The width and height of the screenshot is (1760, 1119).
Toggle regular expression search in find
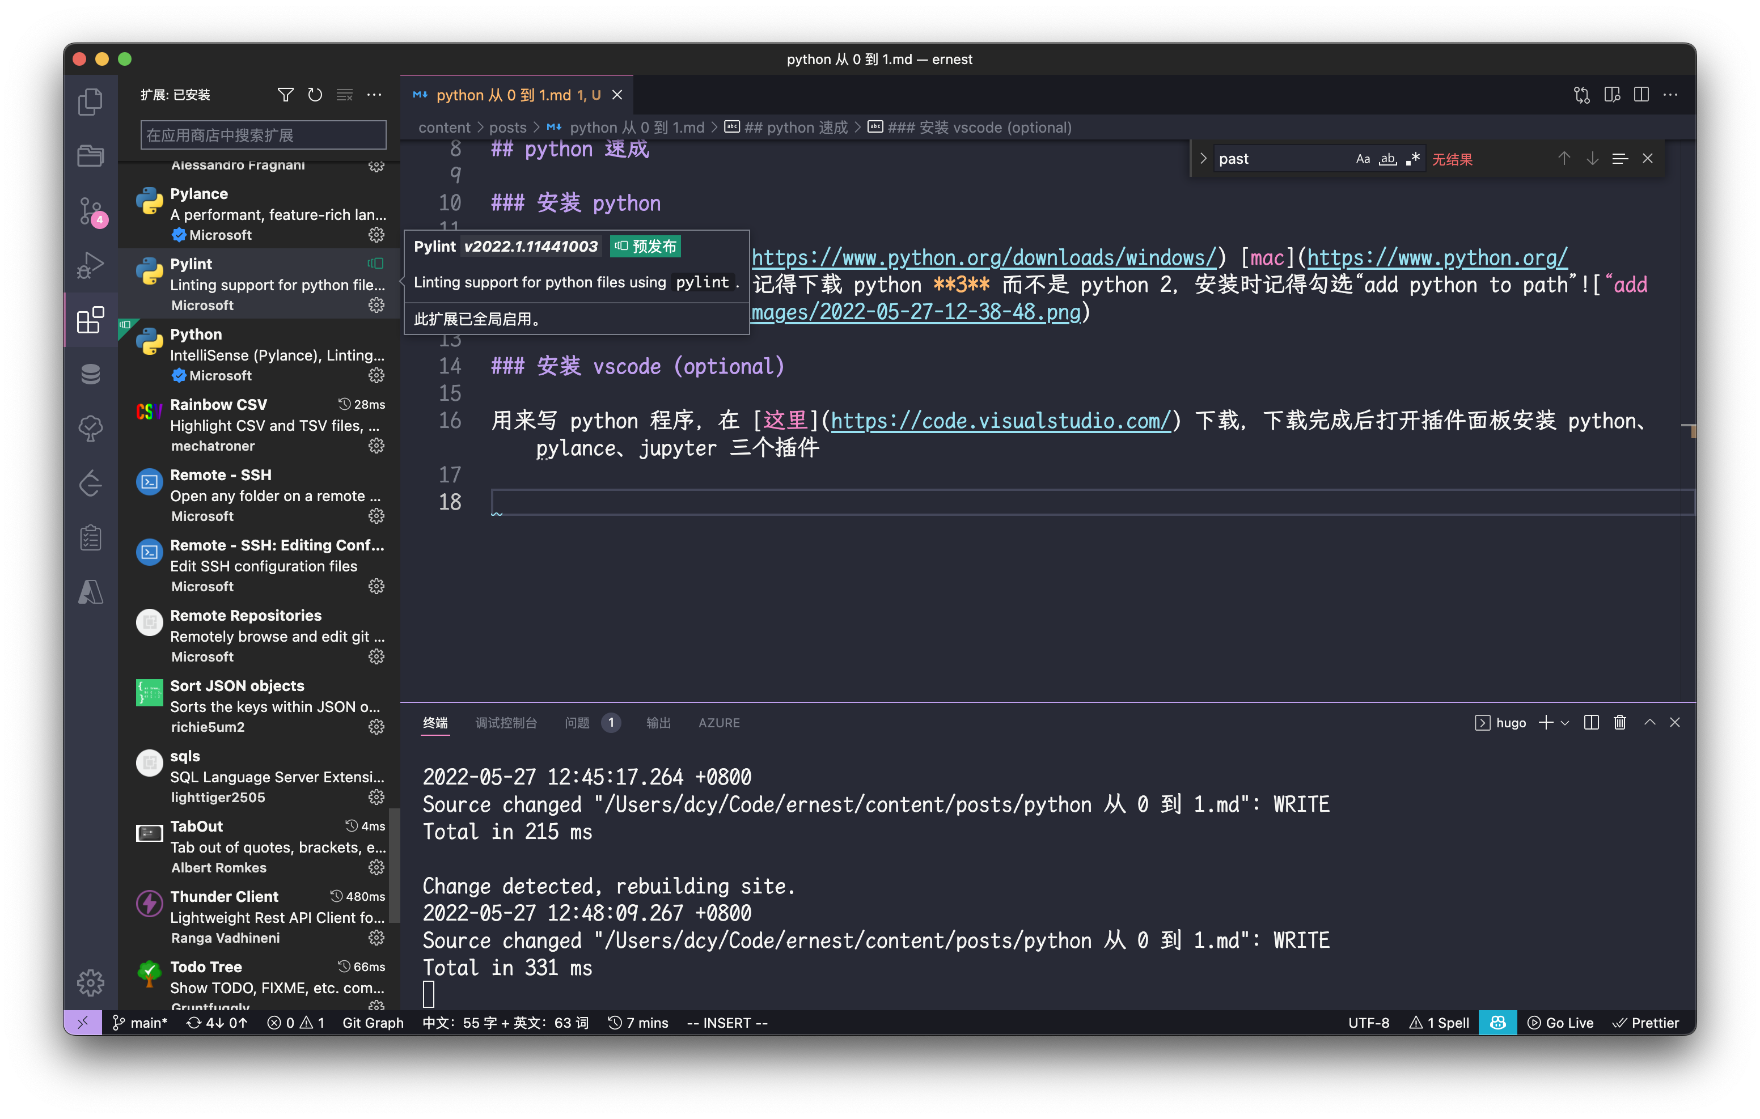(x=1413, y=159)
